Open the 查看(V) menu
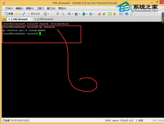 pyautogui.click(x=30, y=8)
